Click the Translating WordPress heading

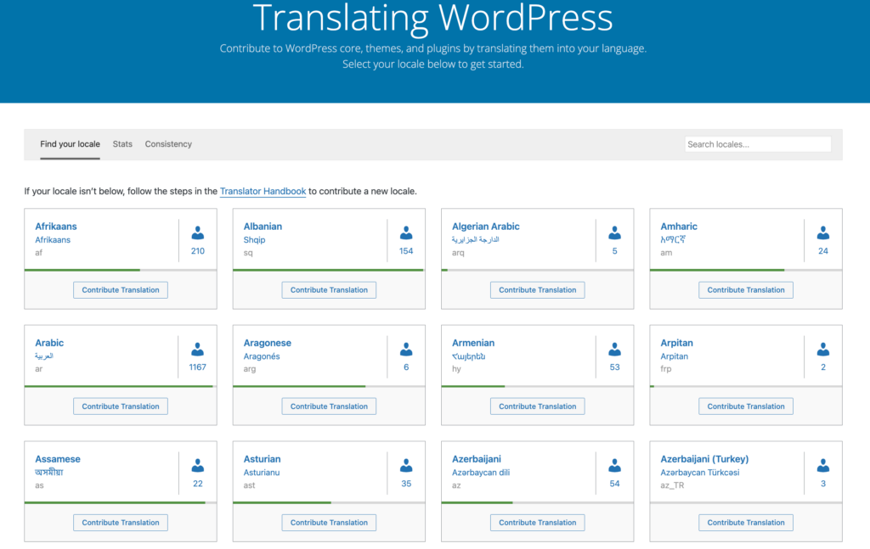coord(432,17)
